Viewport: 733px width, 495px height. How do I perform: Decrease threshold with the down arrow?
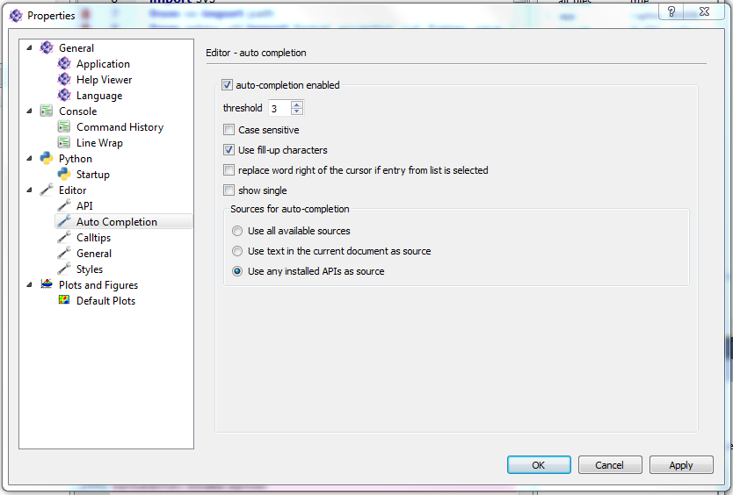coord(297,111)
